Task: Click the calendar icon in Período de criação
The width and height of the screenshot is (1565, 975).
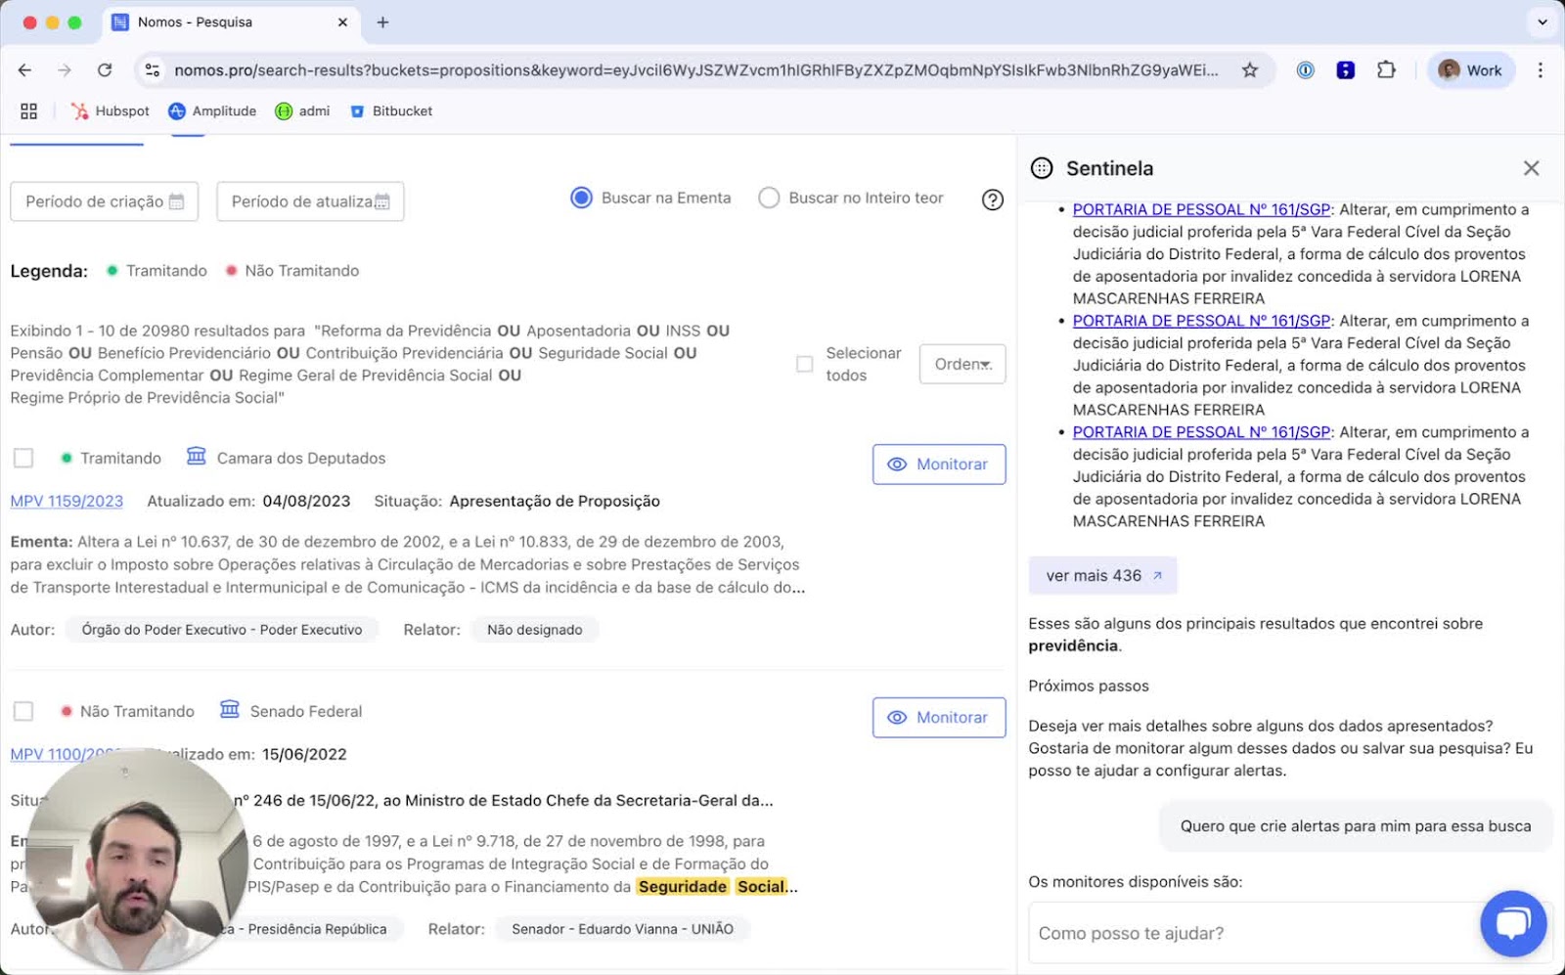Action: tap(176, 201)
